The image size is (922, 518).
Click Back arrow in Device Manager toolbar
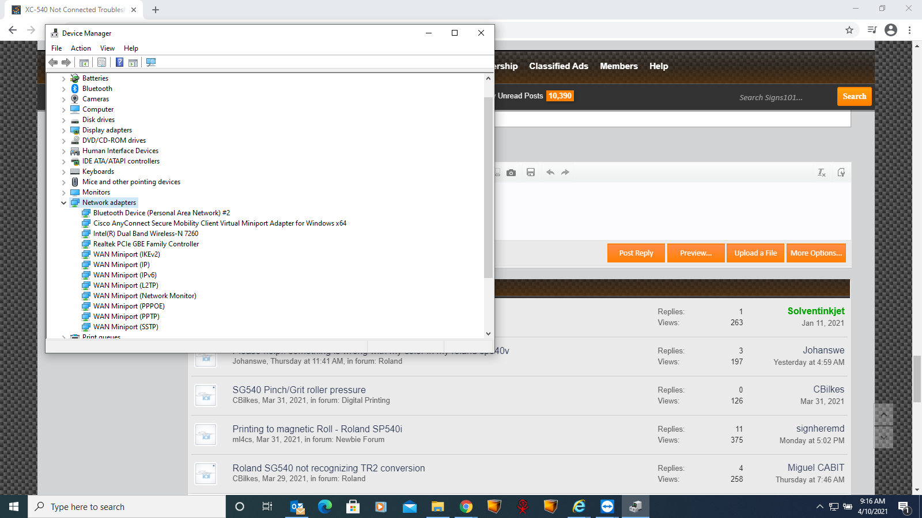point(53,62)
